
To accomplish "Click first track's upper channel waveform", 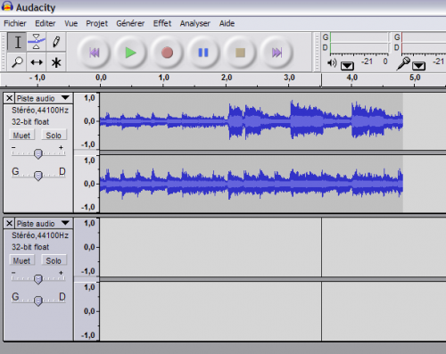I will click(252, 121).
